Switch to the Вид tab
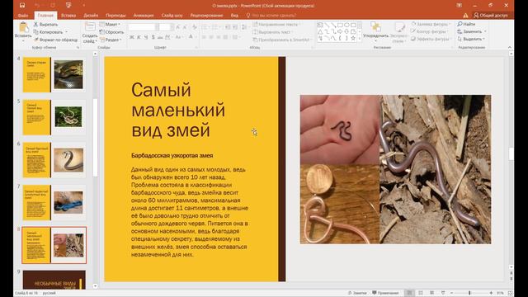 (x=234, y=15)
